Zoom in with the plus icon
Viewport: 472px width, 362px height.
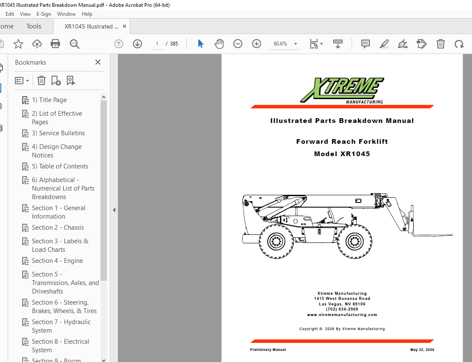point(257,44)
